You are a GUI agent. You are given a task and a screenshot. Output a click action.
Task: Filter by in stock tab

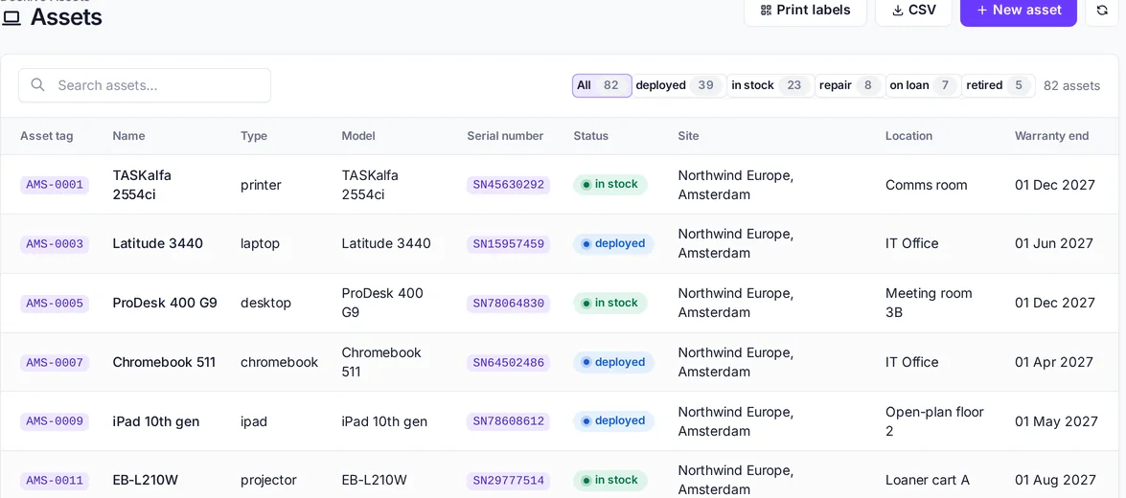tap(770, 85)
